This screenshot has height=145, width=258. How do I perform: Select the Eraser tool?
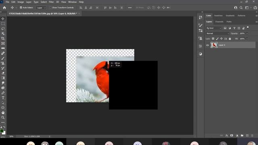pos(3,73)
